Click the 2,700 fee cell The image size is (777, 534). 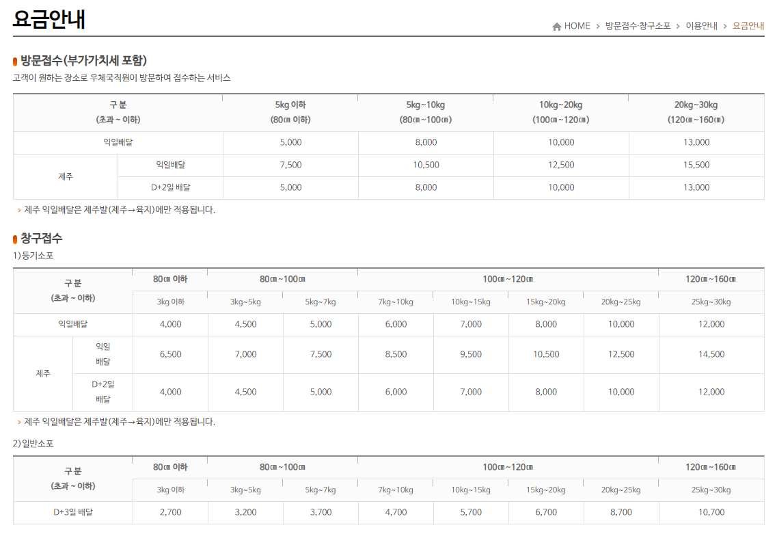coord(170,513)
